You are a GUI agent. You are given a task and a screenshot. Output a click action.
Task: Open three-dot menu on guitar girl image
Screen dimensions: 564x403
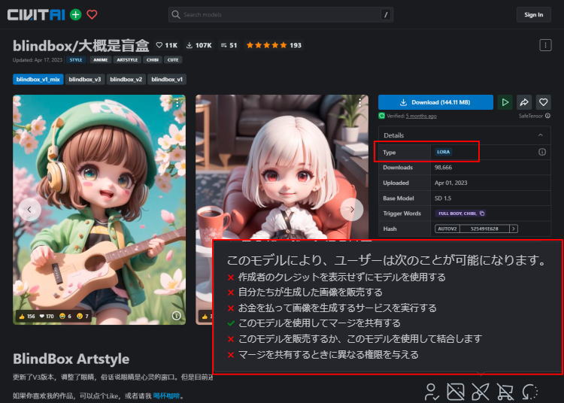[177, 104]
